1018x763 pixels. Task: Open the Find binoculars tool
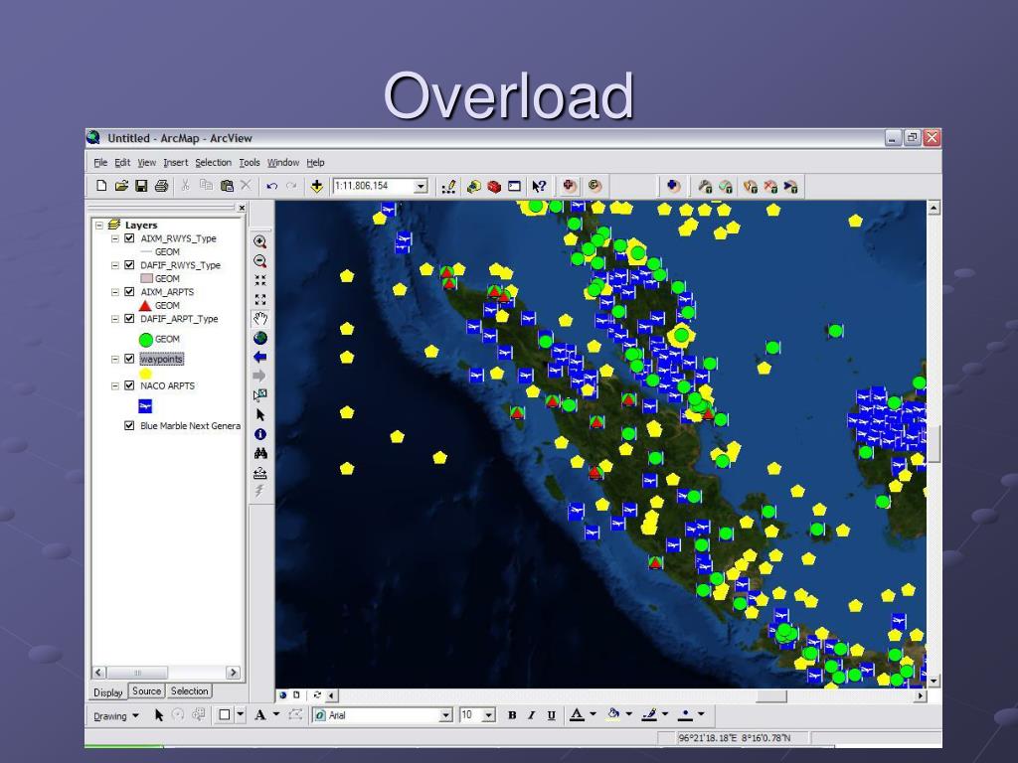point(260,453)
